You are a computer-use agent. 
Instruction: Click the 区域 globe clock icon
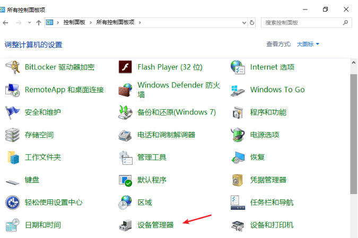tap(125, 202)
